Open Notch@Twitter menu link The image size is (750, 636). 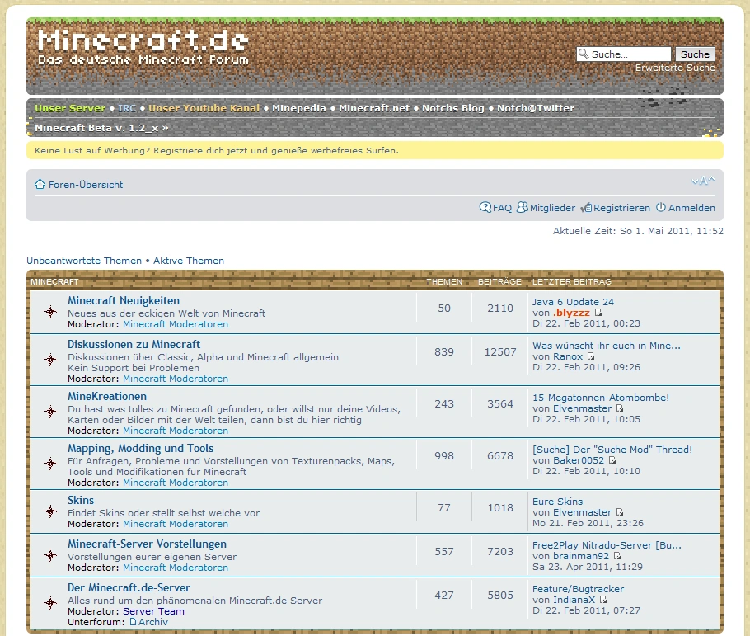click(536, 108)
